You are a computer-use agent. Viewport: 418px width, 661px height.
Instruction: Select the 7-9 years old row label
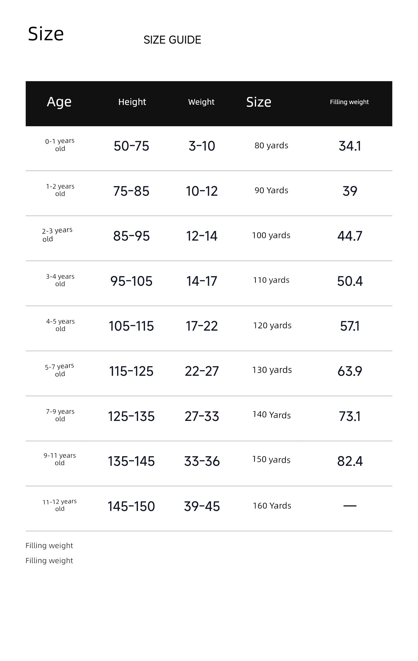[60, 415]
